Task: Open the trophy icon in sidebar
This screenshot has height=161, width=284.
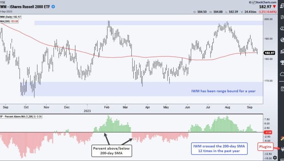Action: pos(282,63)
